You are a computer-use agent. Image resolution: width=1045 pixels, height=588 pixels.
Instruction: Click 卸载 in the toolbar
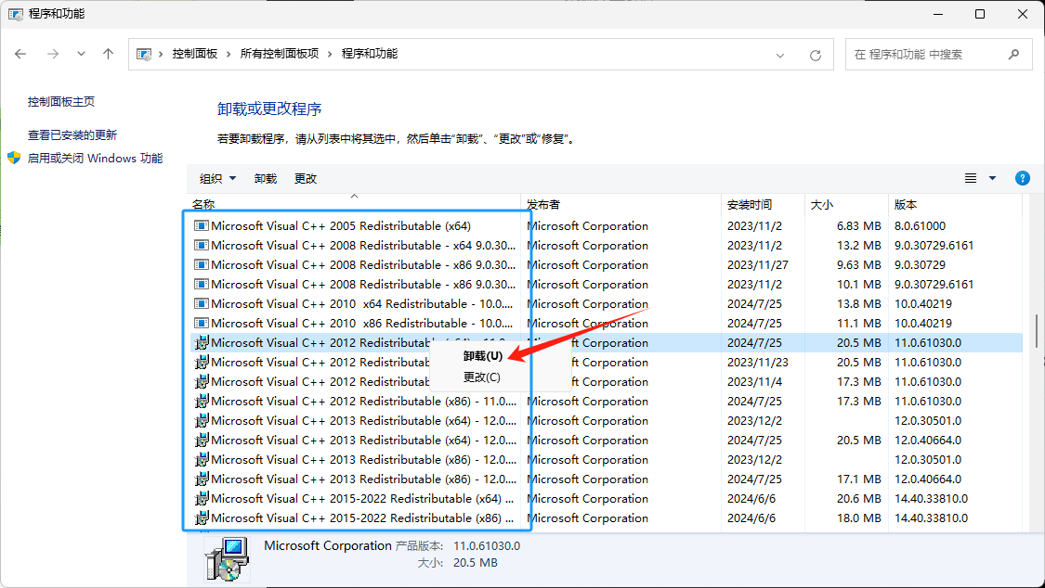(x=266, y=178)
